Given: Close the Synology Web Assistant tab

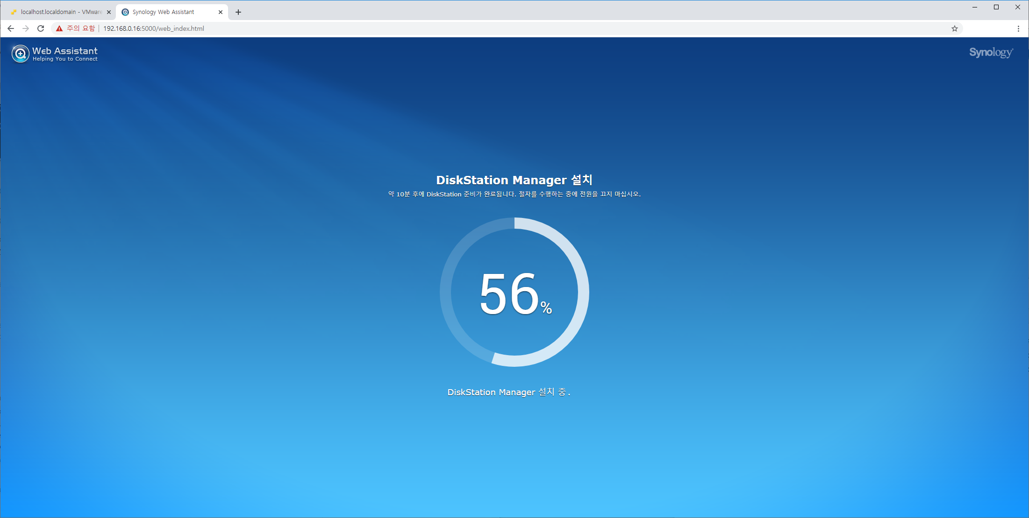Looking at the screenshot, I should pos(221,12).
